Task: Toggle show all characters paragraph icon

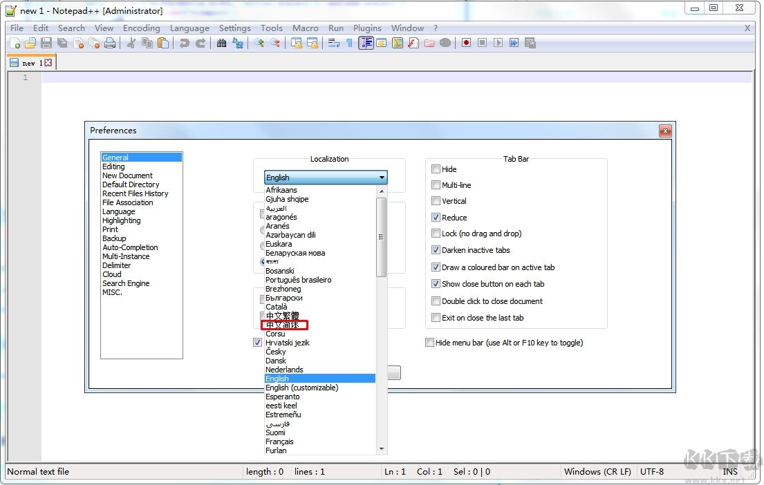Action: click(348, 43)
